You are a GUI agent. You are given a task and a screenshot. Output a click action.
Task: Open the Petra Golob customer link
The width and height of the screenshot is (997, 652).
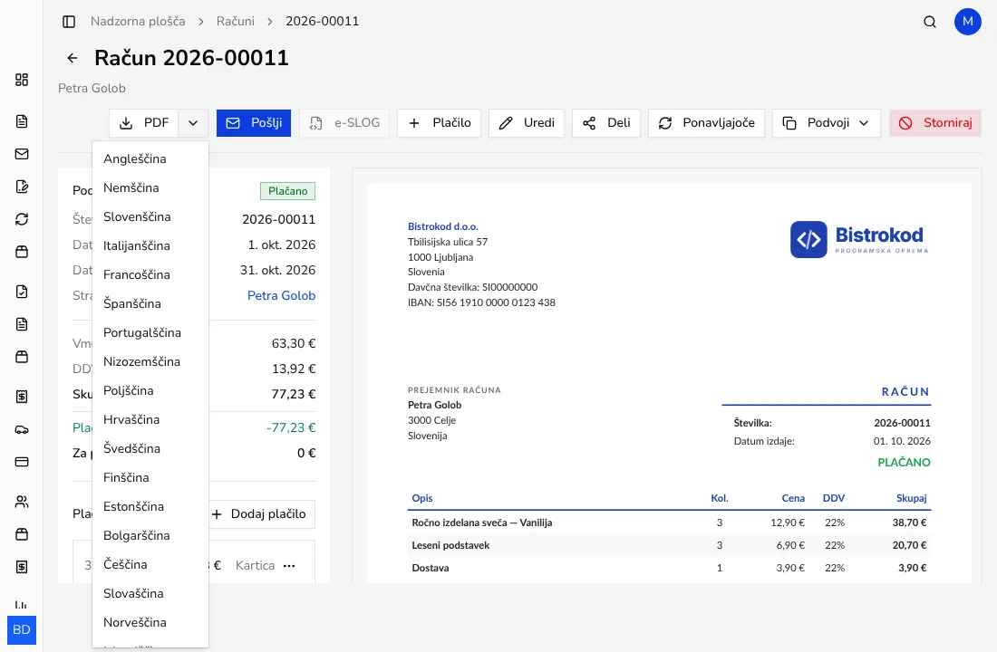281,295
